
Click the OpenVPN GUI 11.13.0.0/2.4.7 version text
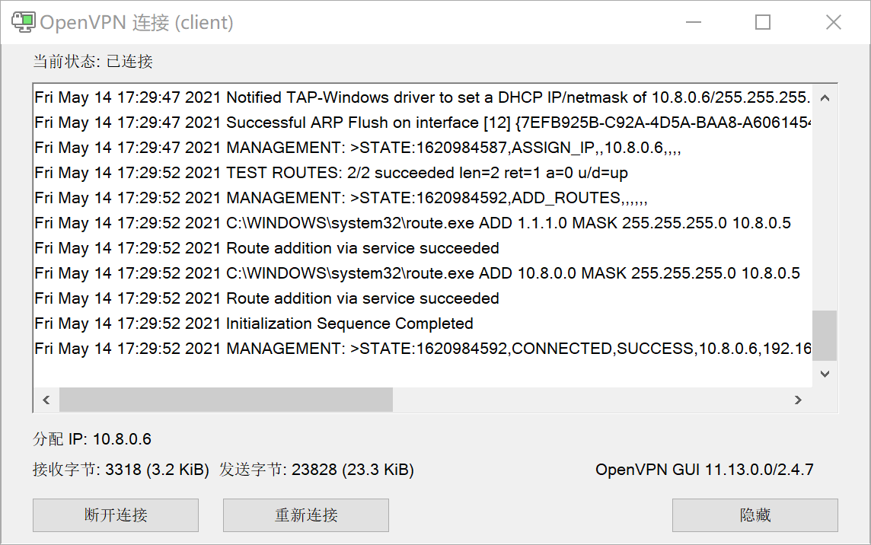[x=704, y=470]
